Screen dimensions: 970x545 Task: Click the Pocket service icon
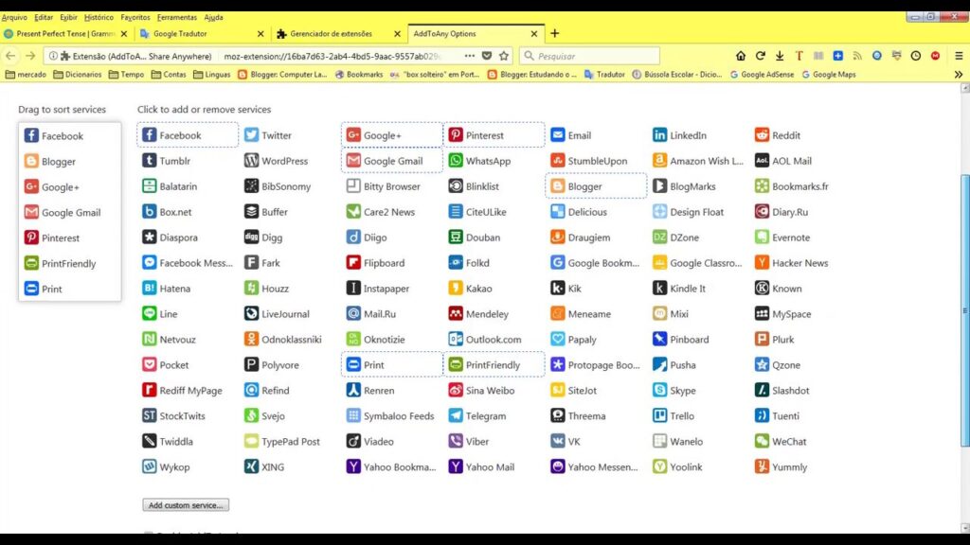149,364
